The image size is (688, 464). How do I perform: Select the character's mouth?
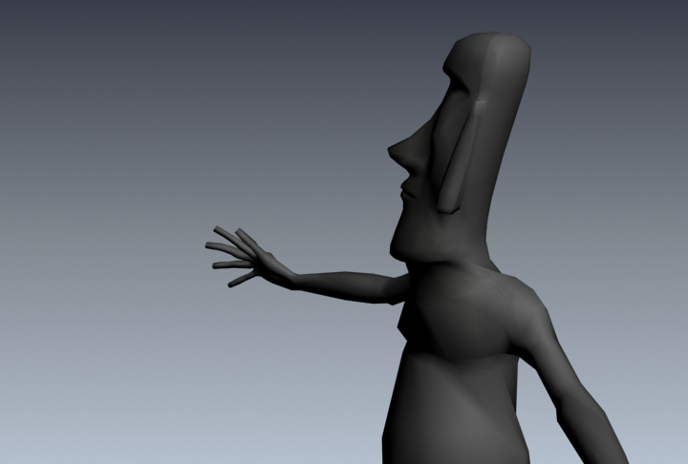[408, 194]
